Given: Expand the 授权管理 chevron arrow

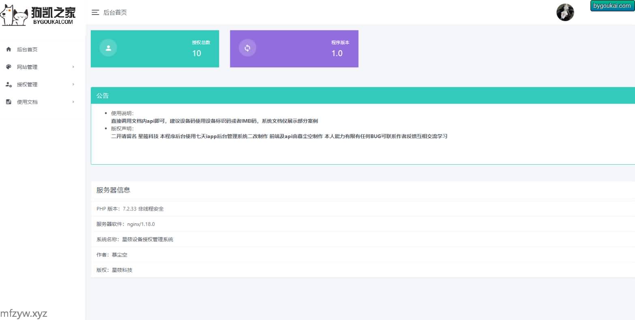Looking at the screenshot, I should pyautogui.click(x=73, y=85).
